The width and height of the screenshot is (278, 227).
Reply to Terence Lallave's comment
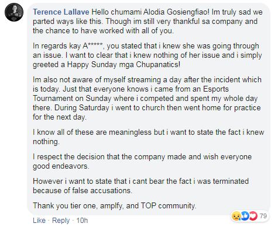click(x=61, y=221)
